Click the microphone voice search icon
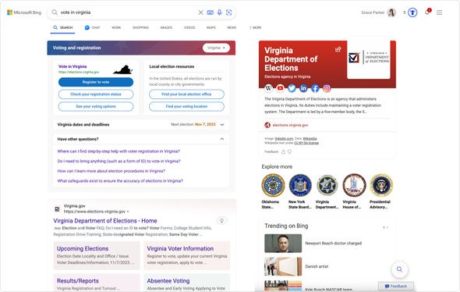Screen dimensions: 460x292 click(x=219, y=12)
